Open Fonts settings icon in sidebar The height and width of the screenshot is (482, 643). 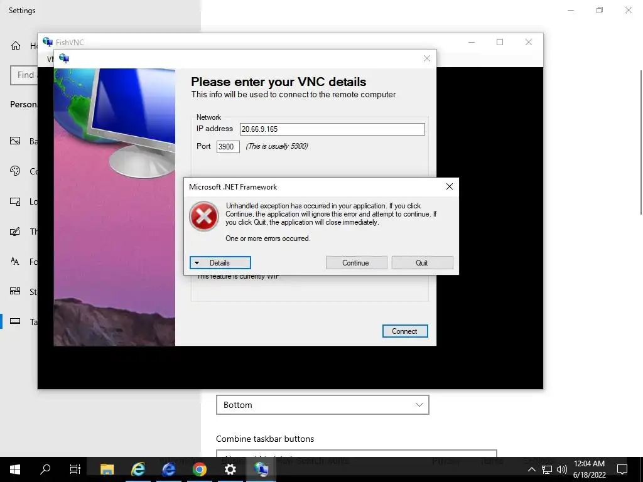point(15,262)
